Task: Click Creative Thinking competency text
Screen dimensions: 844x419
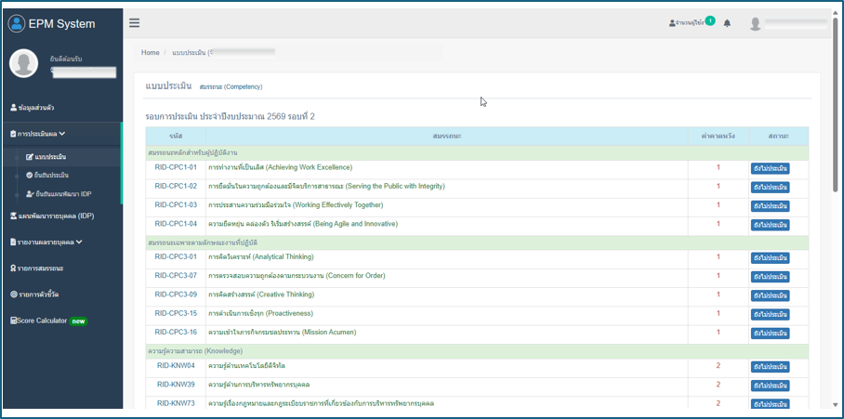Action: (261, 295)
